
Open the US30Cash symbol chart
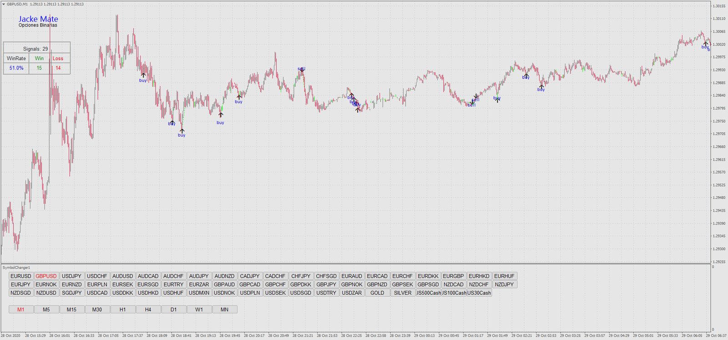click(x=479, y=293)
